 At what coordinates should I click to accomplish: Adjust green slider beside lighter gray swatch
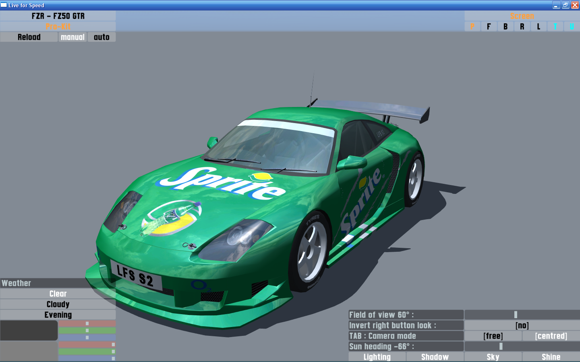tap(87, 351)
